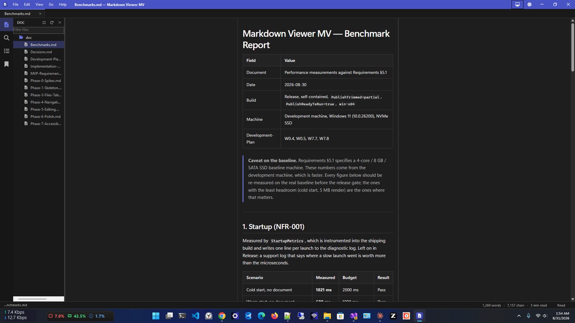The image size is (575, 323).
Task: Open Task View on the taskbar
Action: [169, 316]
